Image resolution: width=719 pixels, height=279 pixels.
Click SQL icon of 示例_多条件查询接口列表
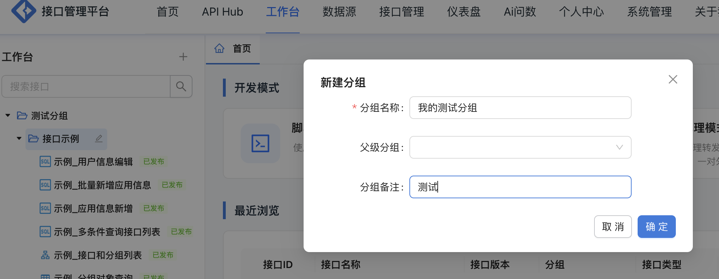coord(45,232)
